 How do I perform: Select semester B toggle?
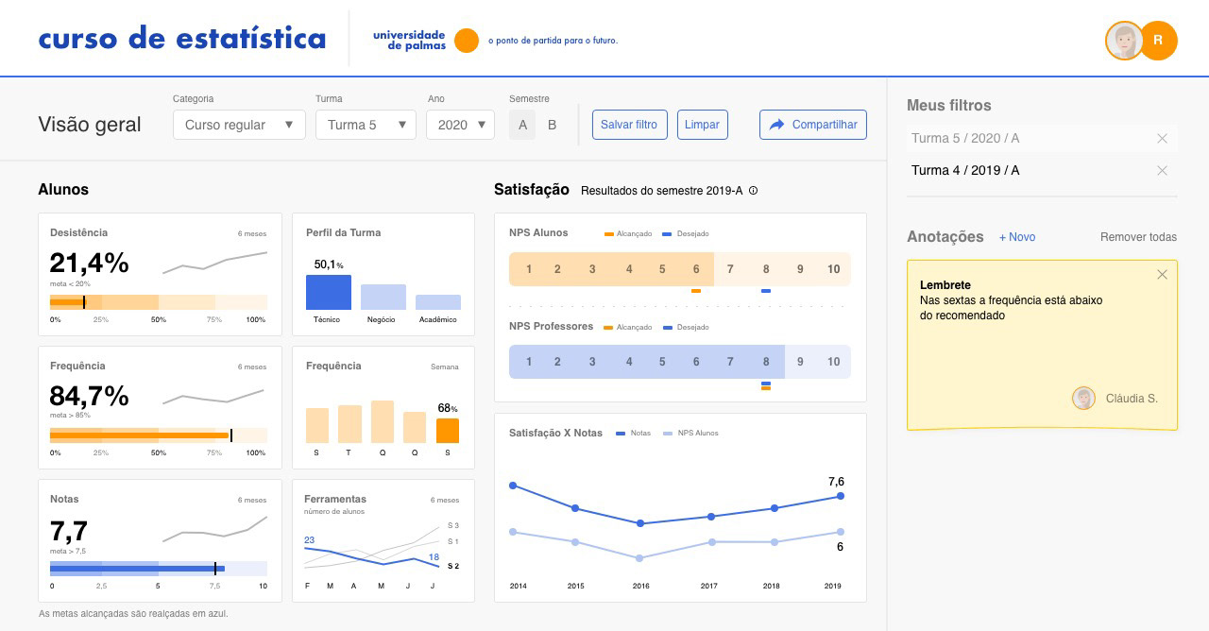pyautogui.click(x=553, y=125)
